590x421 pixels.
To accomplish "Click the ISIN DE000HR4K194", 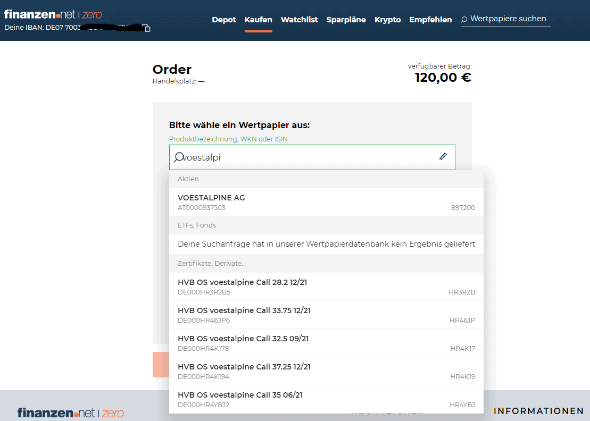I will pos(203,377).
